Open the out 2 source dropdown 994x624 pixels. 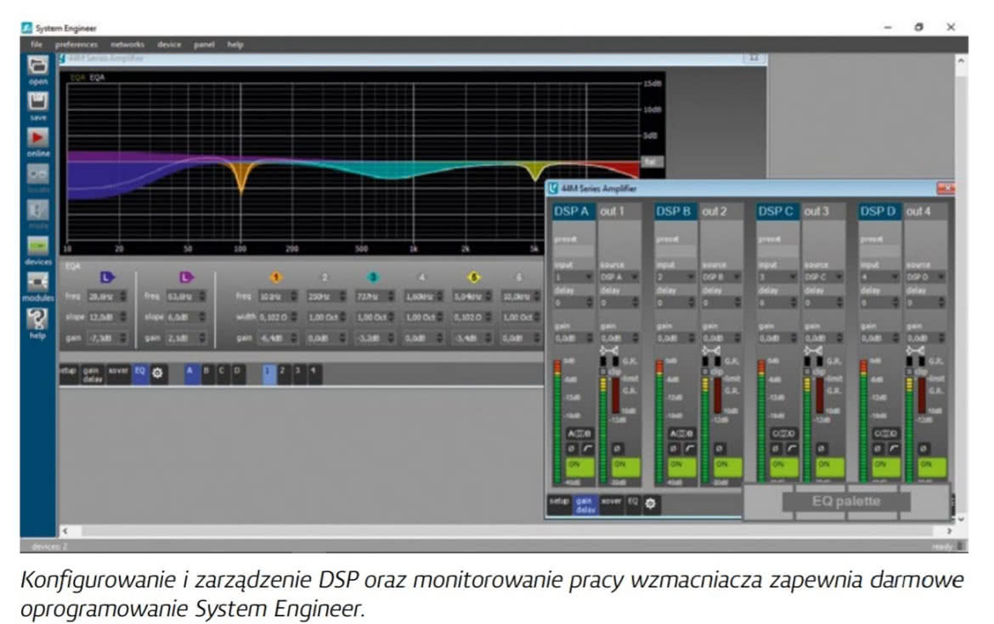(x=721, y=278)
